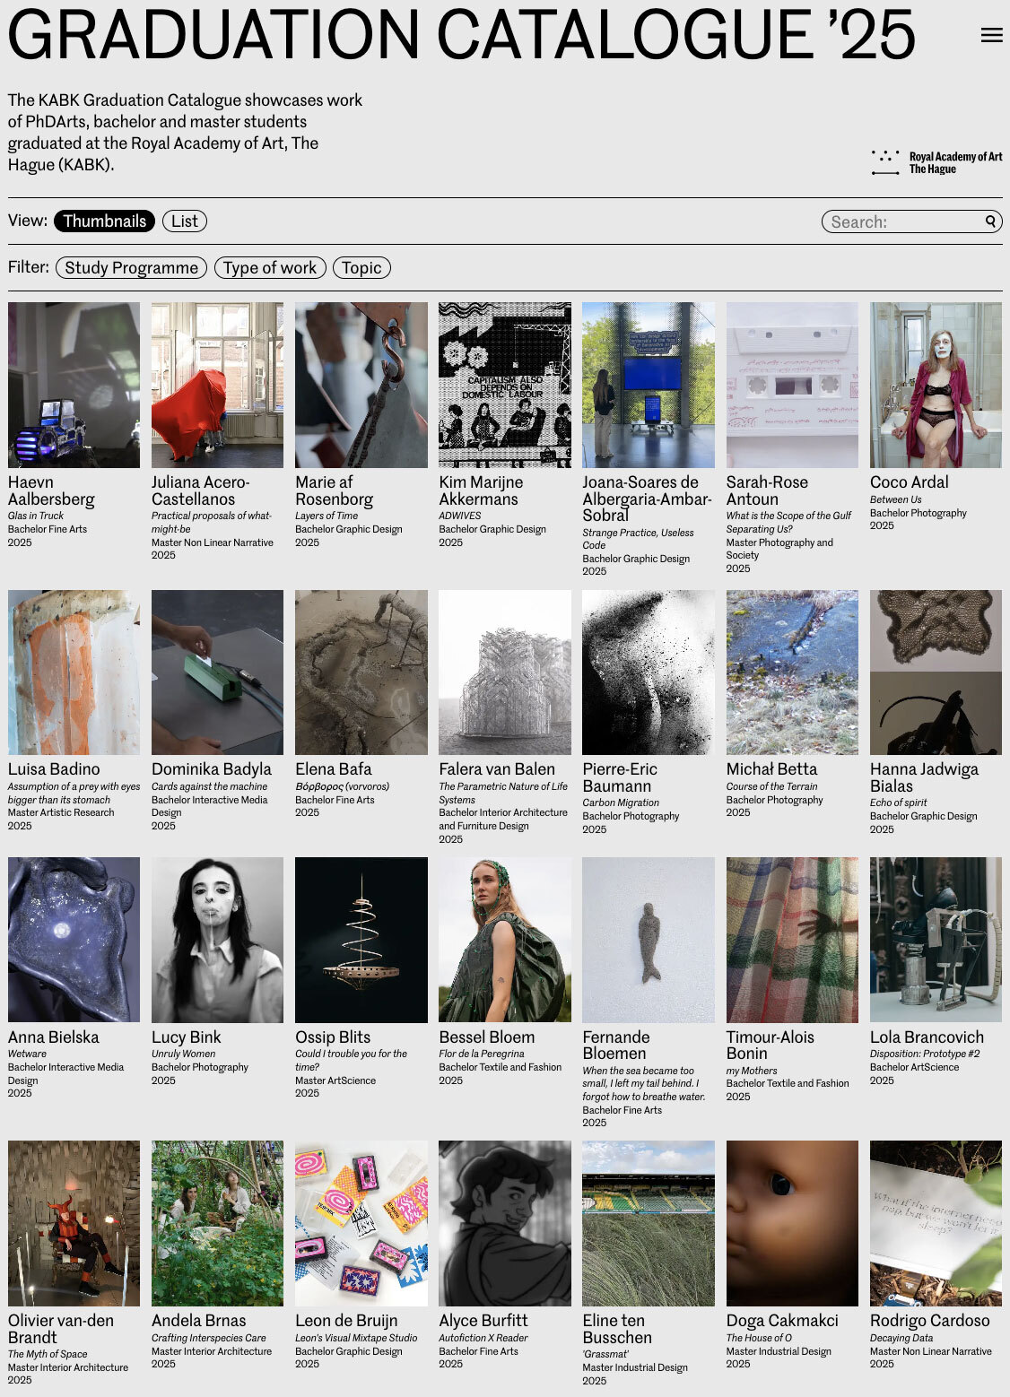Click Marie af Rosenborg's Layers of Time thumbnail

(x=361, y=386)
